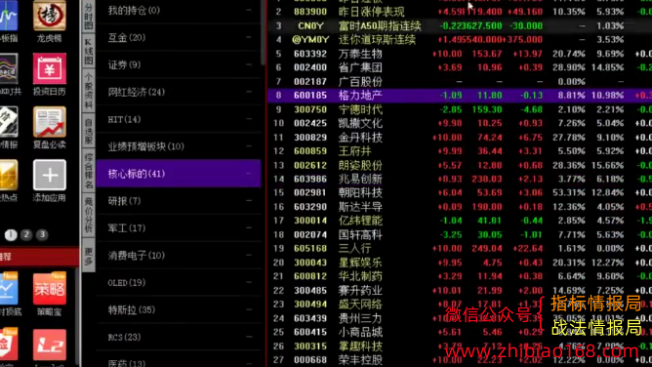Open the 复盘必读 news icon

[50, 122]
